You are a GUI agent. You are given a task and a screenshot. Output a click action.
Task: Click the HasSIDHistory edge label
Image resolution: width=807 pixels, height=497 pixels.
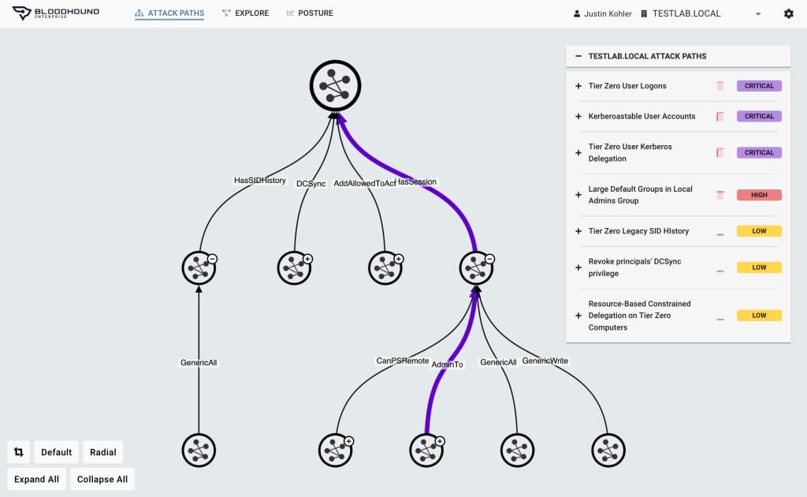(260, 180)
